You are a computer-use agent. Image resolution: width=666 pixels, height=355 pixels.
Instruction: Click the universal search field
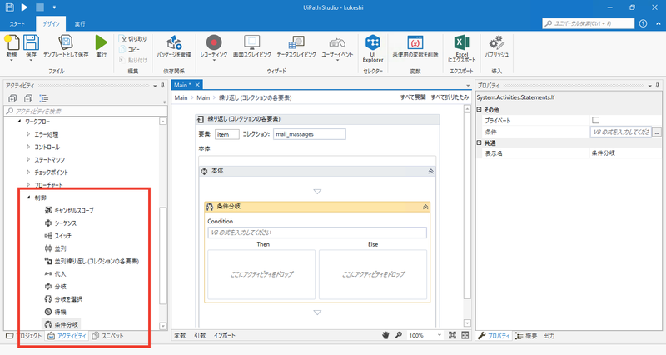[589, 23]
